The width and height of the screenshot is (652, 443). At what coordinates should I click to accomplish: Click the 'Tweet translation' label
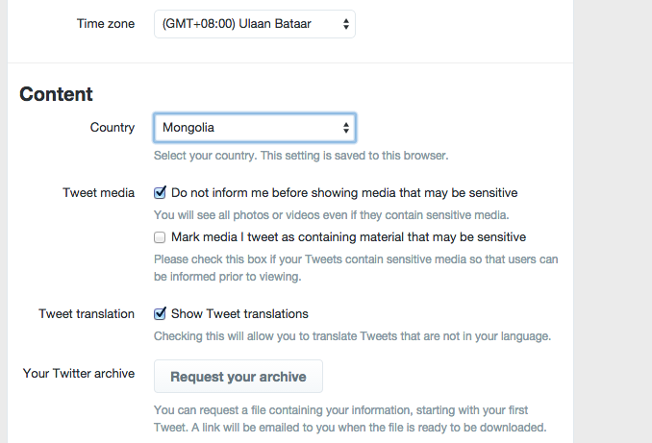(x=87, y=314)
